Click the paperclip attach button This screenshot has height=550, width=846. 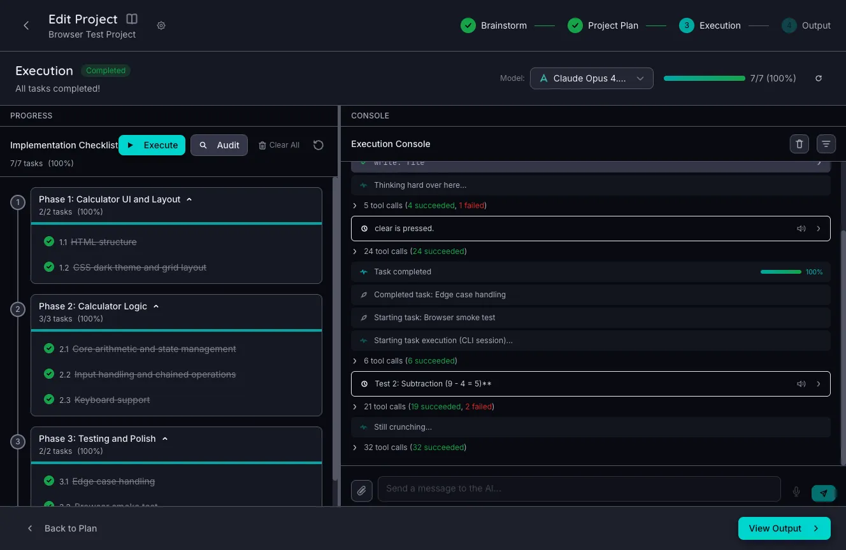[362, 491]
